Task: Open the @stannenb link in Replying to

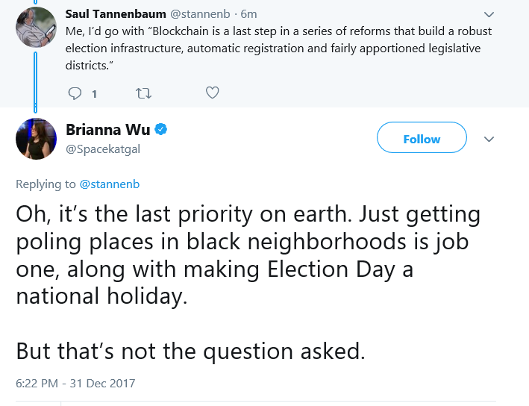Action: point(110,184)
